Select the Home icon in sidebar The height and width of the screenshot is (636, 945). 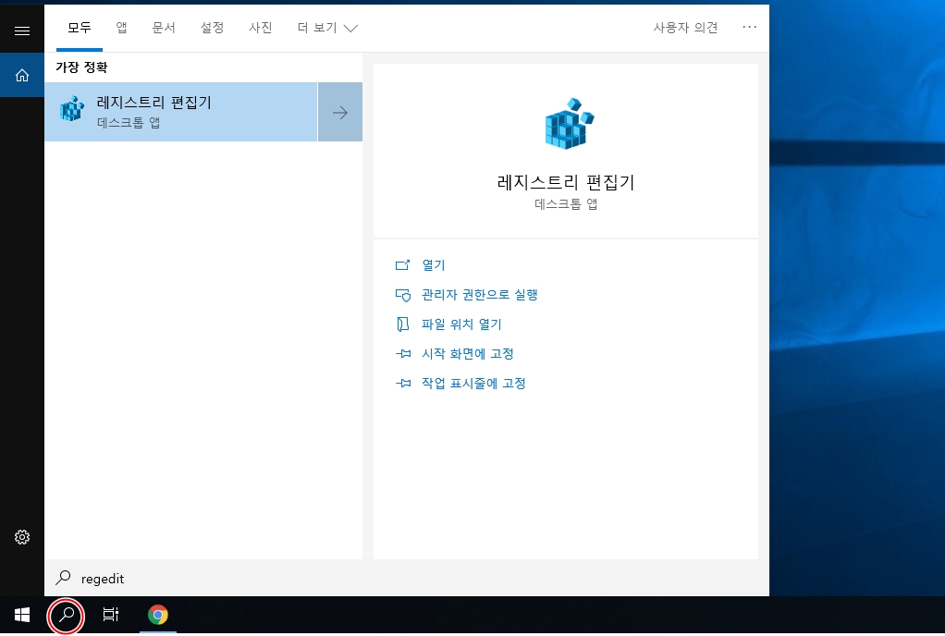(x=22, y=75)
